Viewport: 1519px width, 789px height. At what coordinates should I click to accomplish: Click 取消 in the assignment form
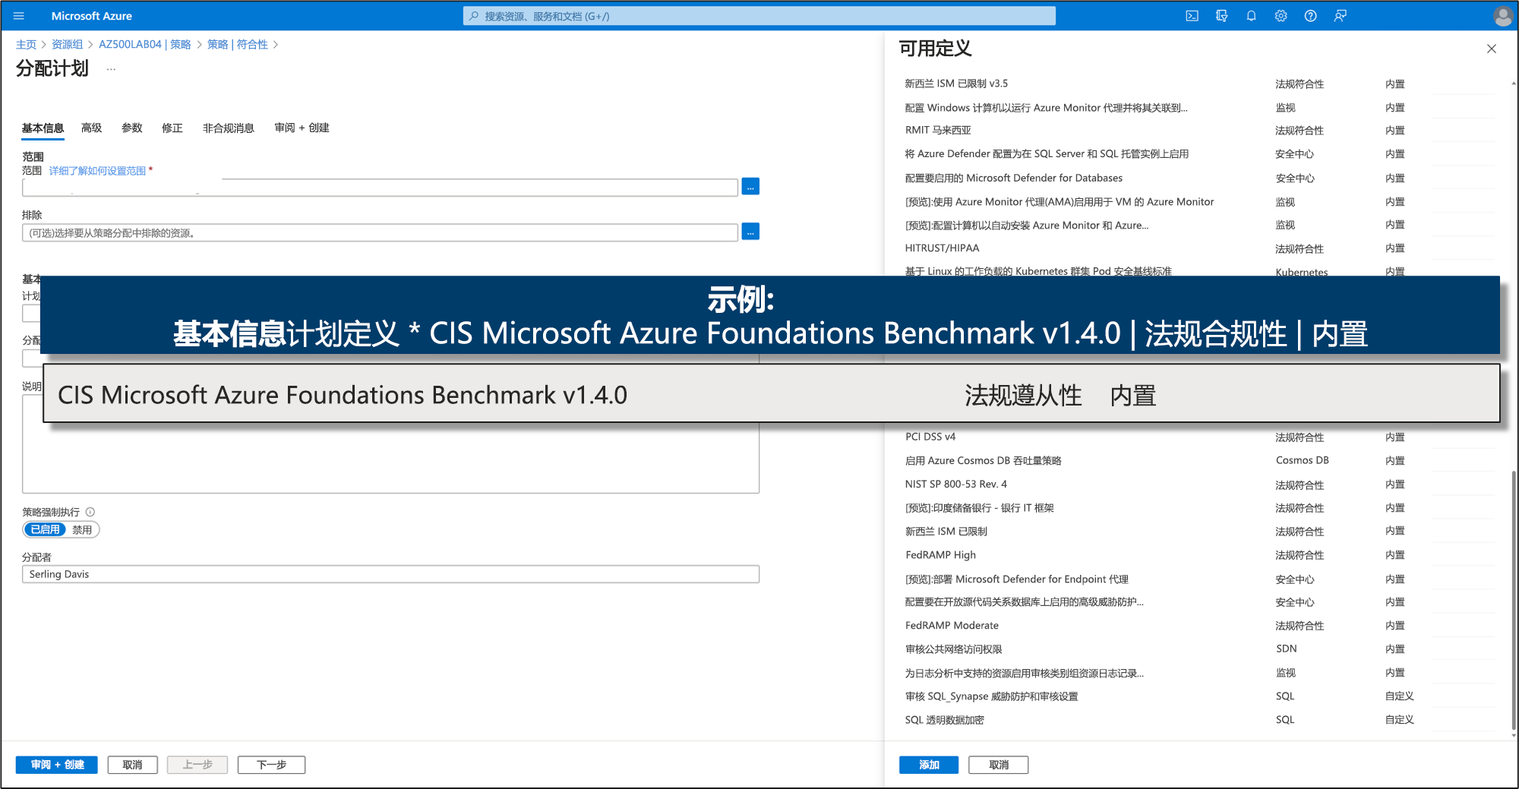click(x=132, y=765)
